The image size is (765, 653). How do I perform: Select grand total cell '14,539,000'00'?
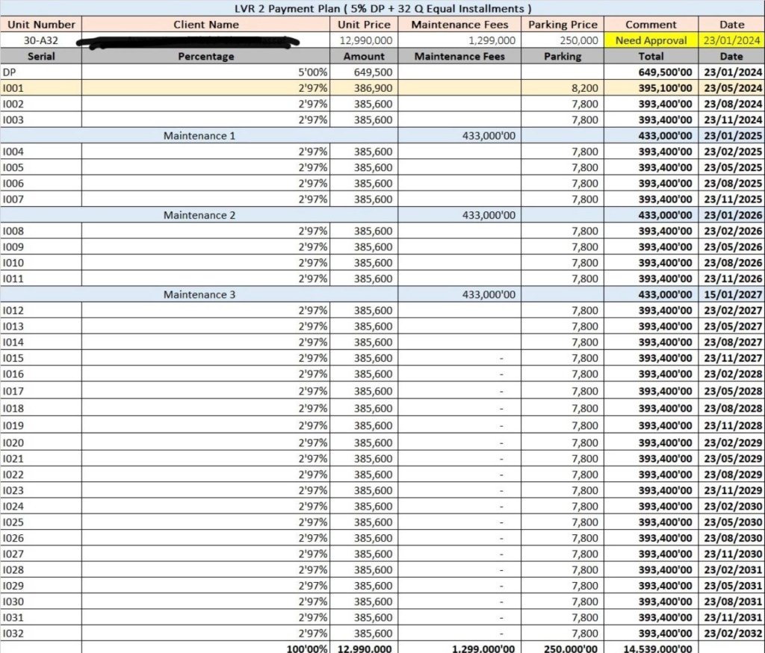point(651,648)
